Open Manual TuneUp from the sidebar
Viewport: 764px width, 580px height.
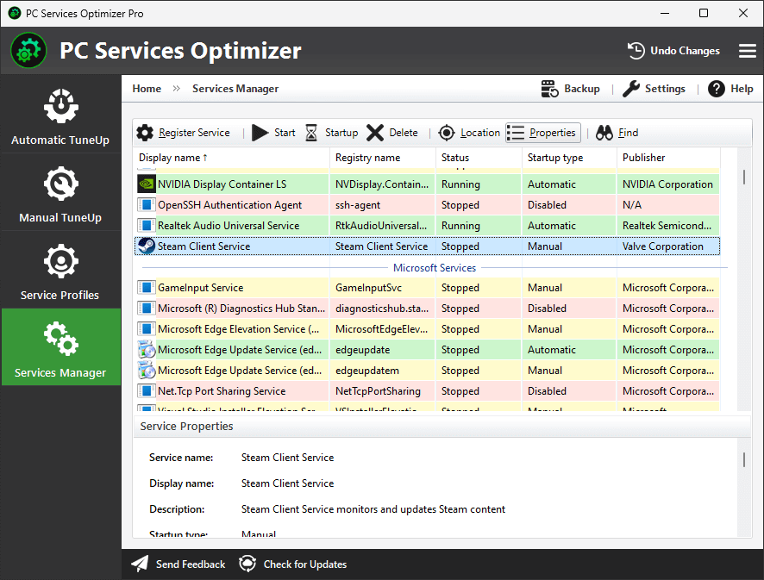point(60,194)
